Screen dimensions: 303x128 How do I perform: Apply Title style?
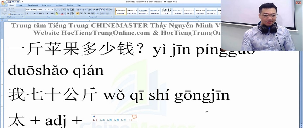click(166, 11)
